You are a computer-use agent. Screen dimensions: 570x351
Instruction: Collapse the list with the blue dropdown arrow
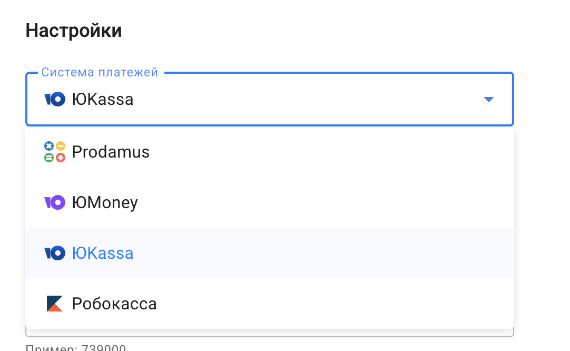coord(489,99)
